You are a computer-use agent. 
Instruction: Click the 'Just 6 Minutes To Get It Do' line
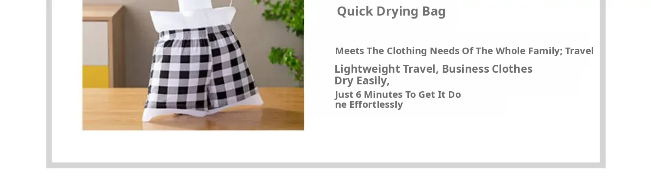[x=398, y=94]
